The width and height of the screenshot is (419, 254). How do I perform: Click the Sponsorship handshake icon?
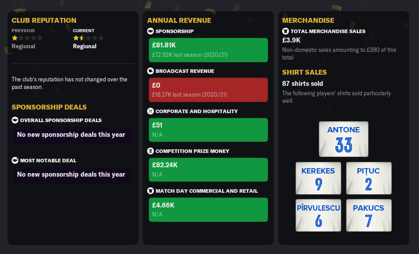coord(150,31)
